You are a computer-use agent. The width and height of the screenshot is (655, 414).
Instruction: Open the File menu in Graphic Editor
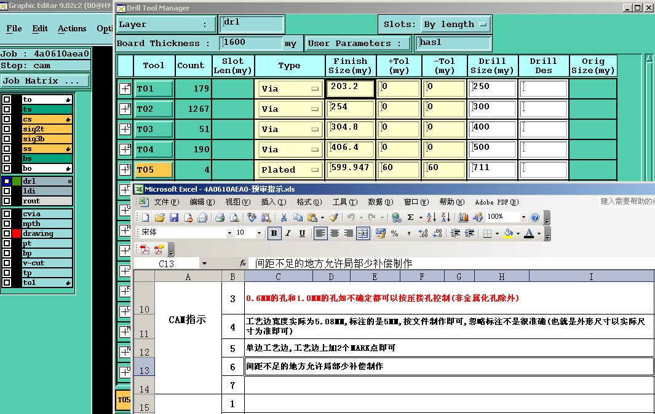click(14, 28)
